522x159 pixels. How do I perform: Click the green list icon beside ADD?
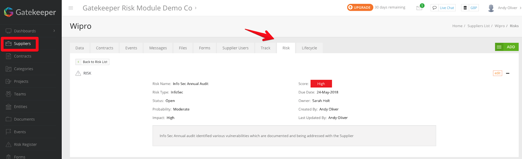click(499, 47)
